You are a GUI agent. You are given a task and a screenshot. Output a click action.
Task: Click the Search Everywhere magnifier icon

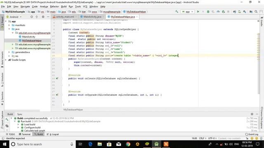[256, 12]
